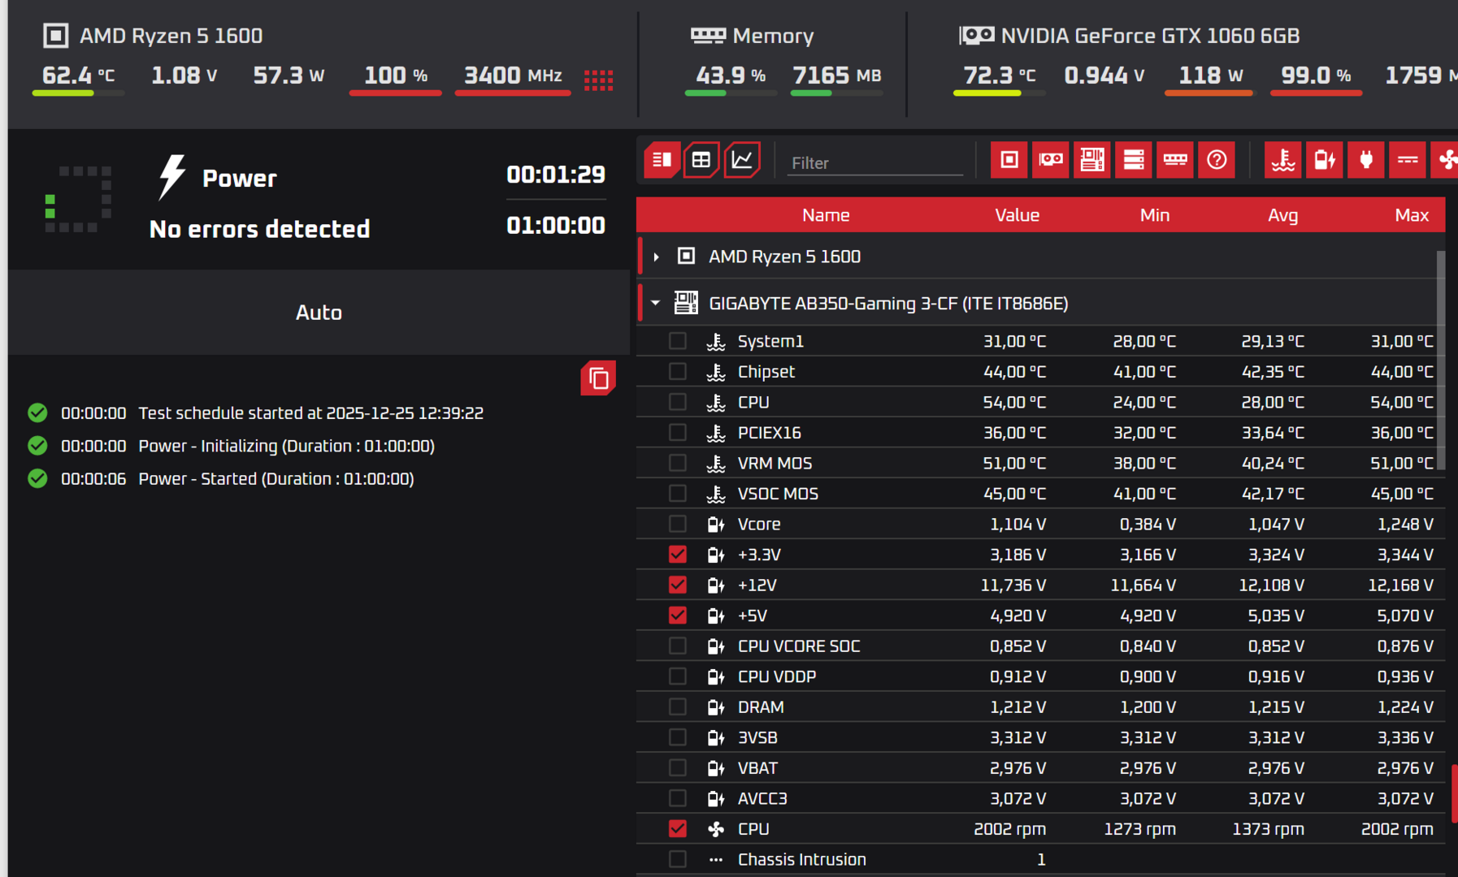Toggle the current sensor type filter icon

point(1408,160)
